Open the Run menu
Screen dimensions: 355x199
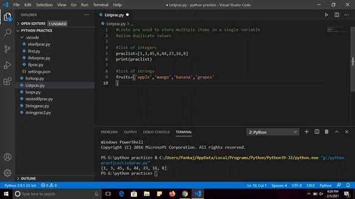(x=85, y=5)
